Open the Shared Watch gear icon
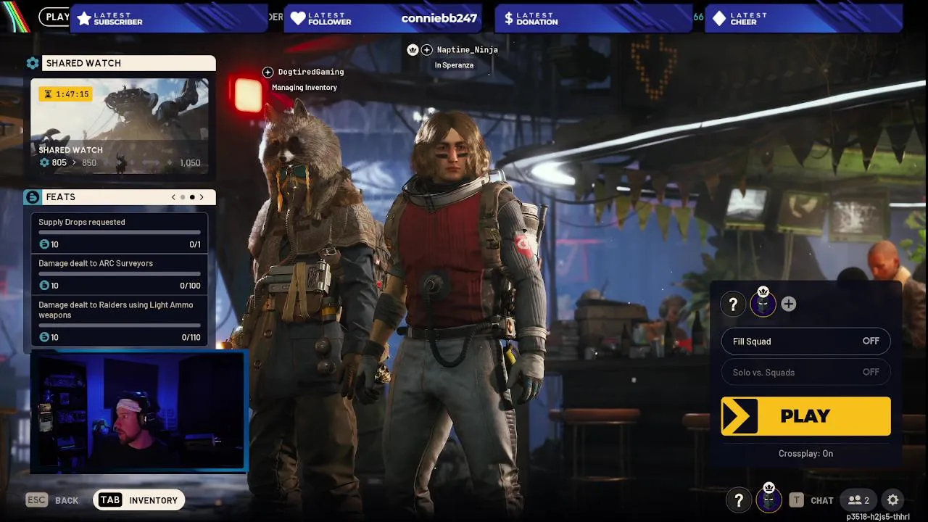Image resolution: width=928 pixels, height=522 pixels. click(x=33, y=63)
